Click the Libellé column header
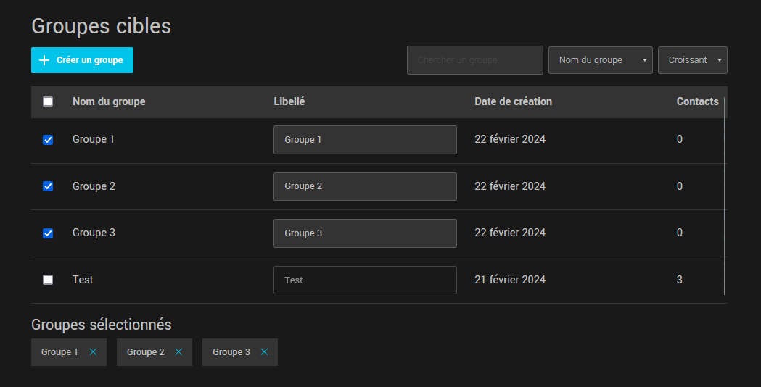Viewport: 761px width, 387px height. click(289, 101)
